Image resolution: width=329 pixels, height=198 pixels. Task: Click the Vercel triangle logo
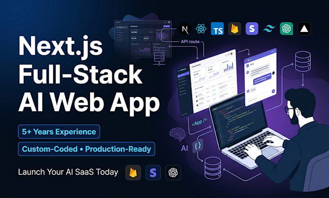(304, 29)
